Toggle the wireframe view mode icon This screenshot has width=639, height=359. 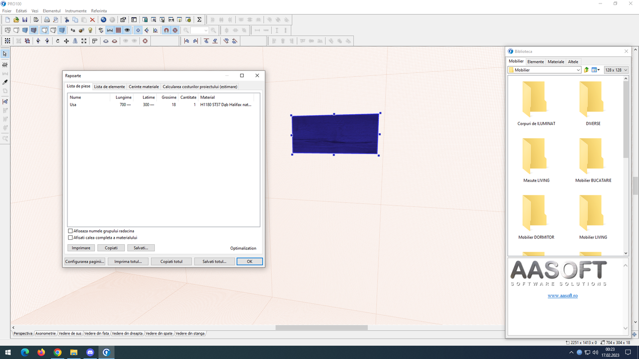pyautogui.click(x=7, y=30)
